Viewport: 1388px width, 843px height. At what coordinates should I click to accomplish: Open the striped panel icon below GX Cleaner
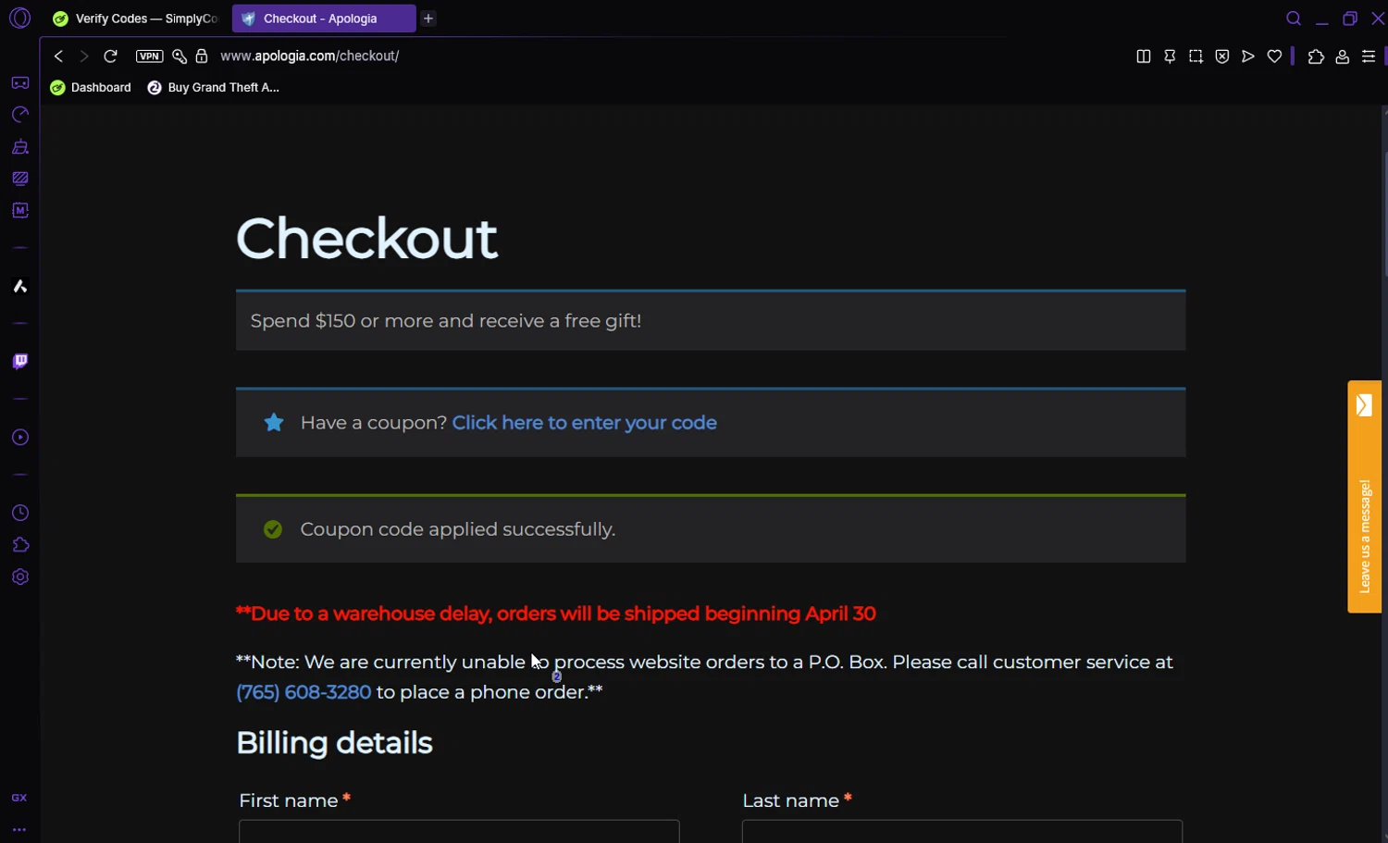(19, 179)
